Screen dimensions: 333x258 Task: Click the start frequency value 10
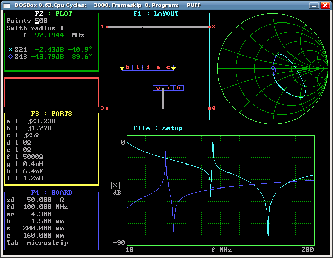tap(130, 249)
